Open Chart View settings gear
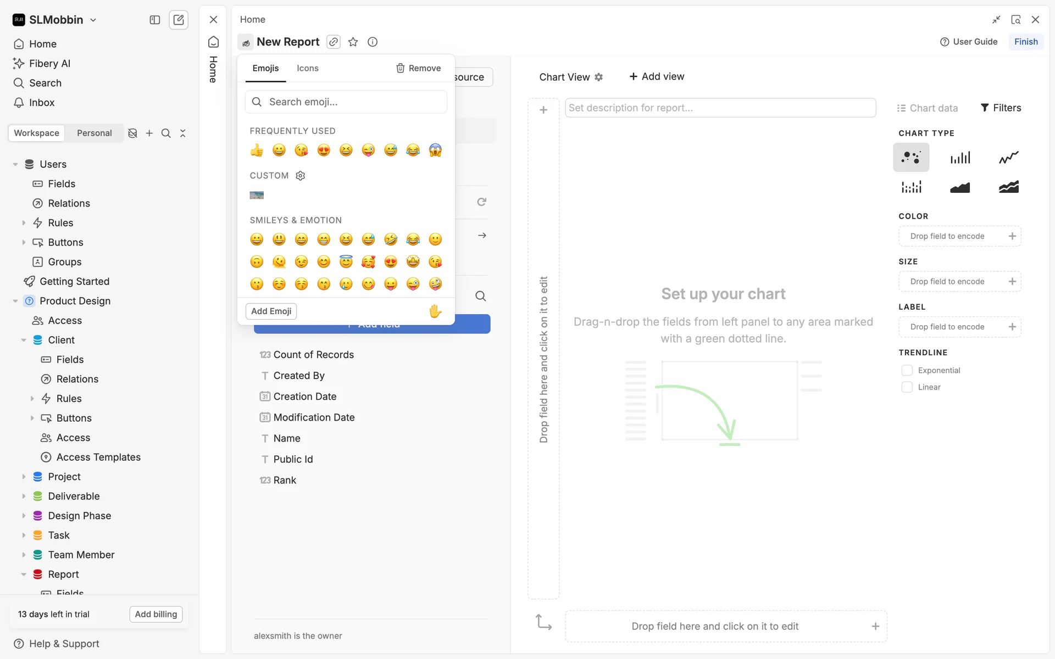The width and height of the screenshot is (1055, 659). point(599,77)
